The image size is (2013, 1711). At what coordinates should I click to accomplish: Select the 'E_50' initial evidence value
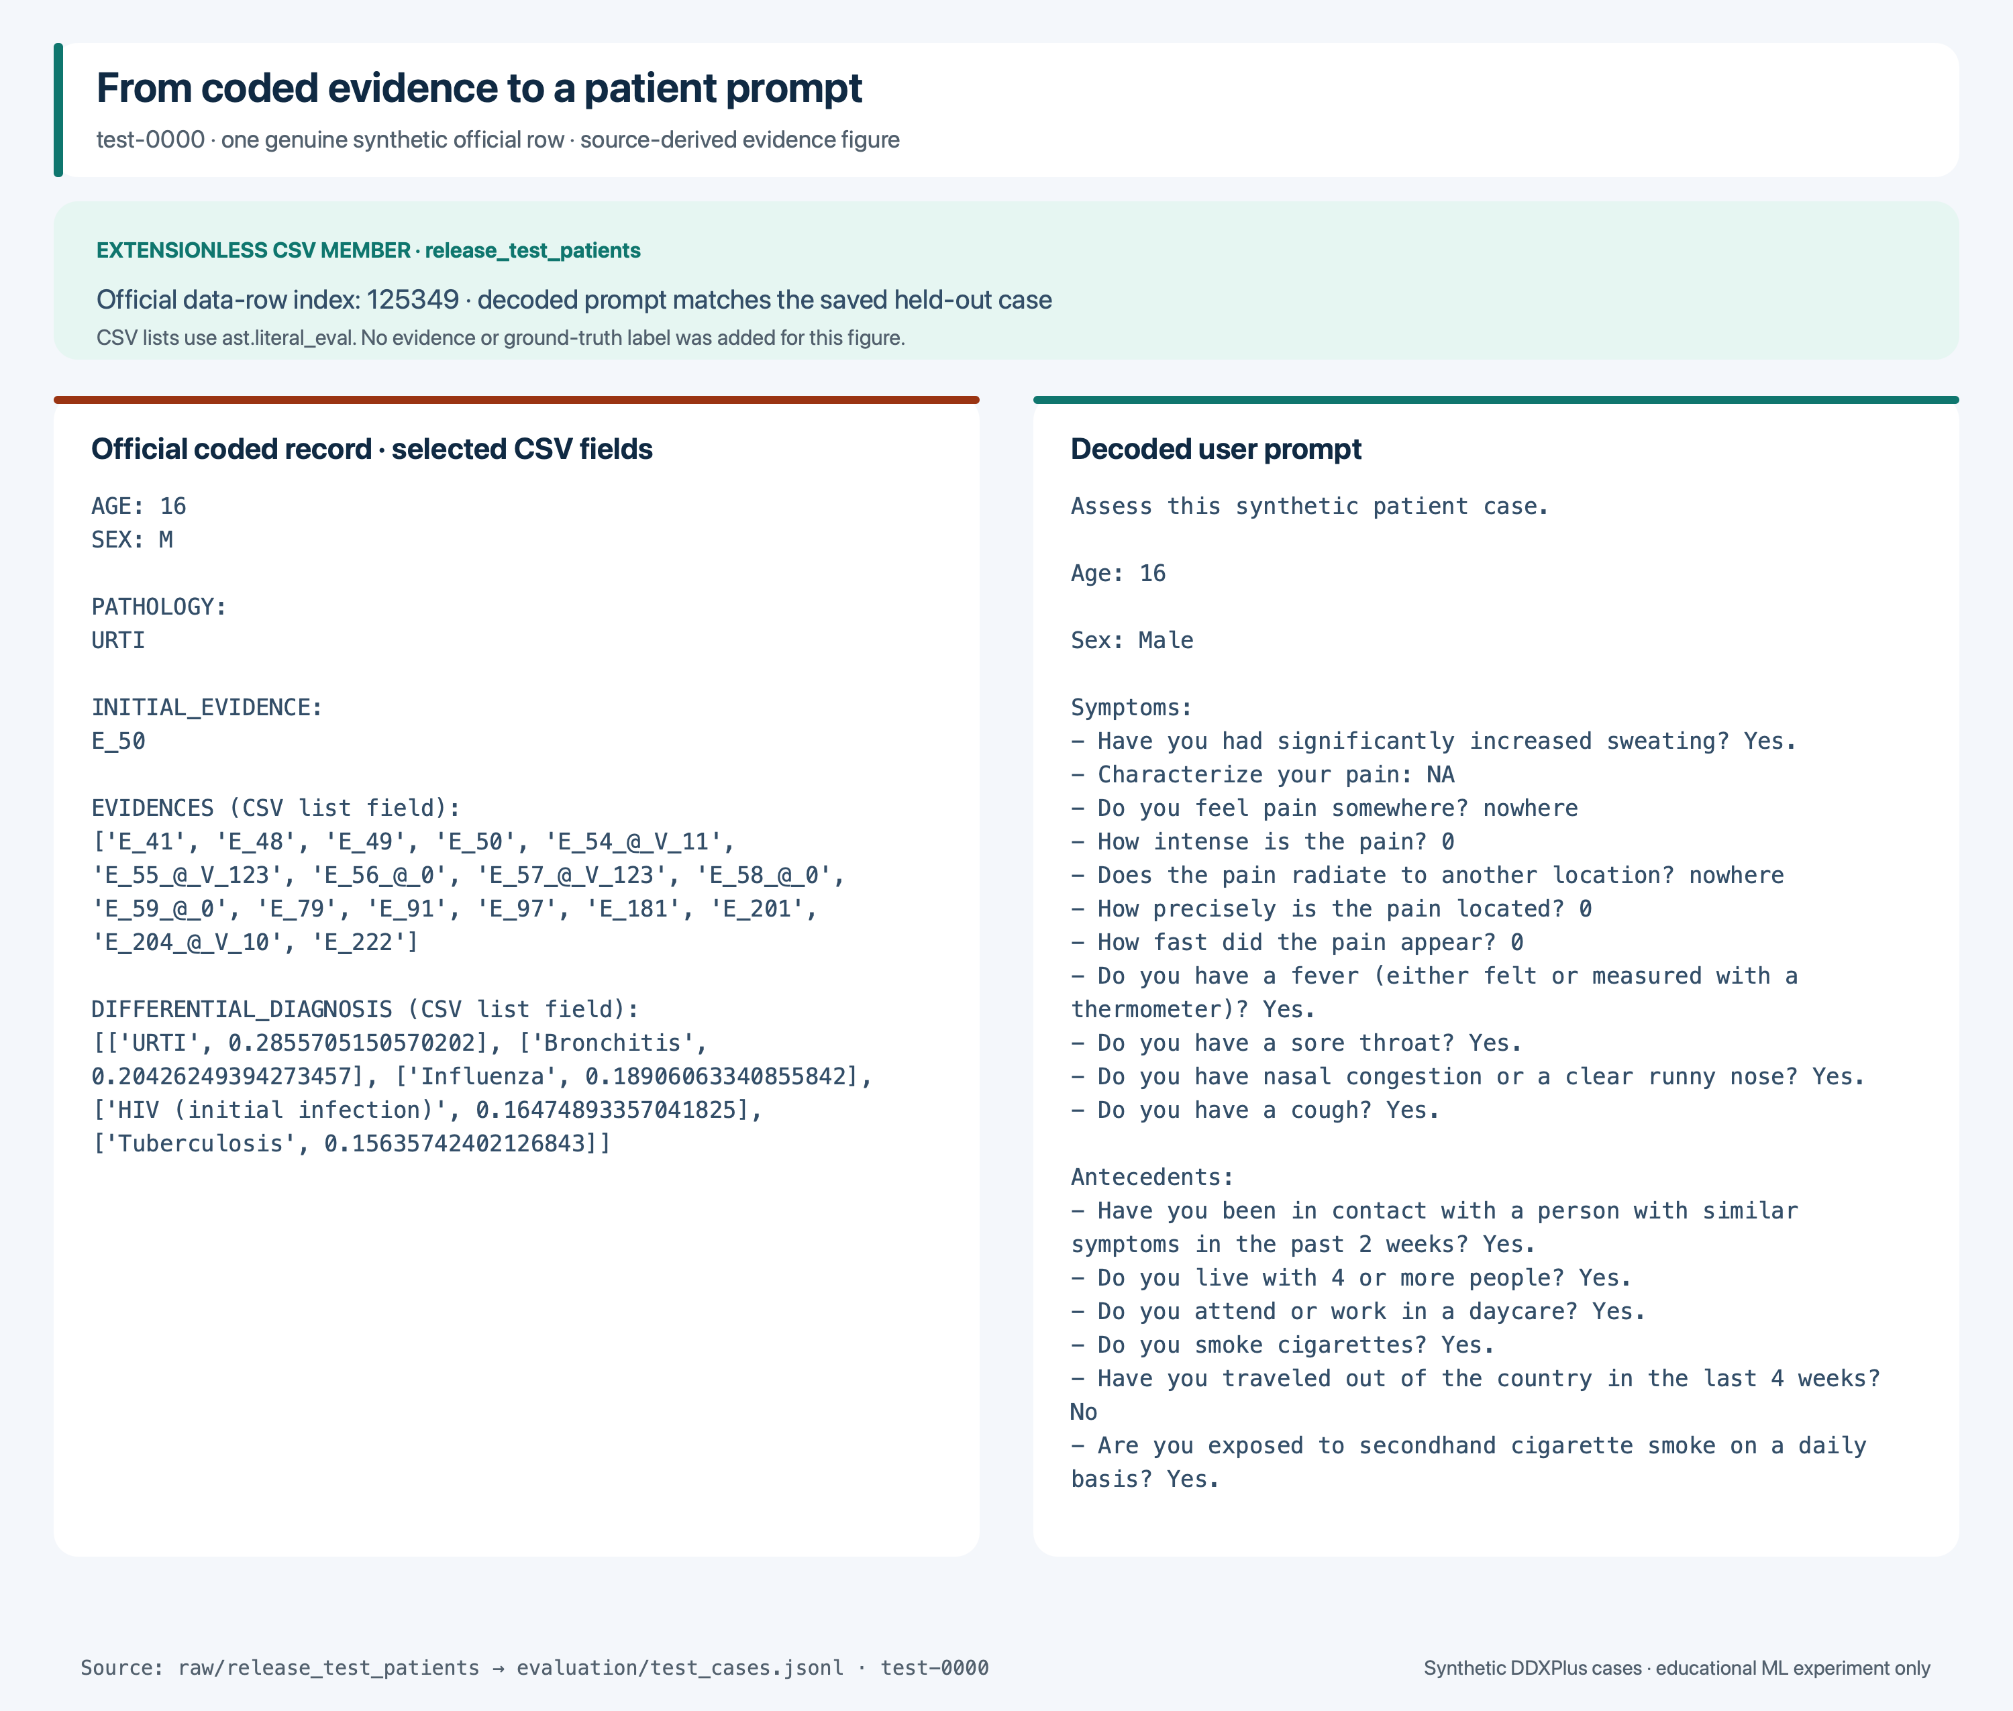point(118,741)
